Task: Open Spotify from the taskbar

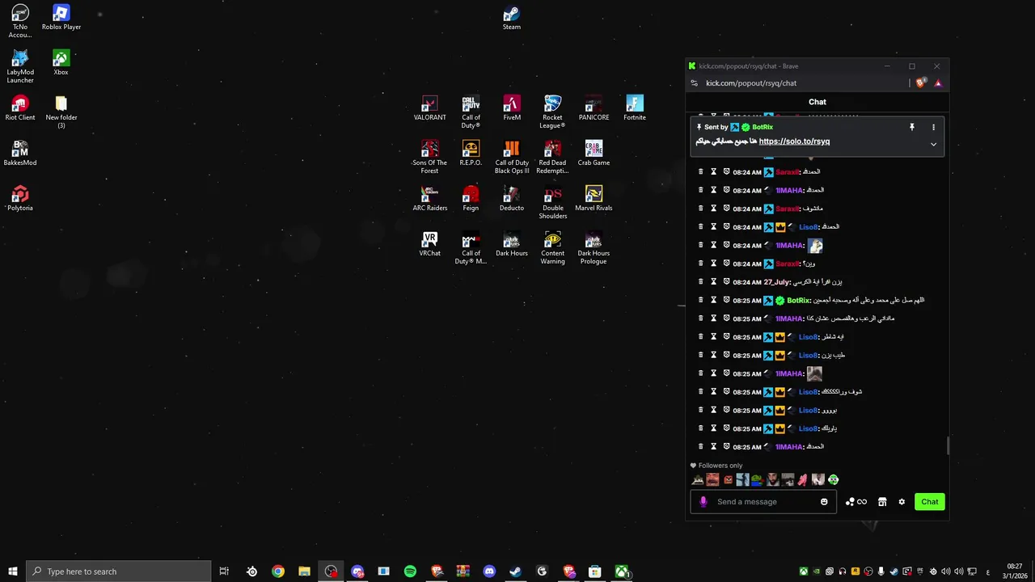Action: (410, 571)
